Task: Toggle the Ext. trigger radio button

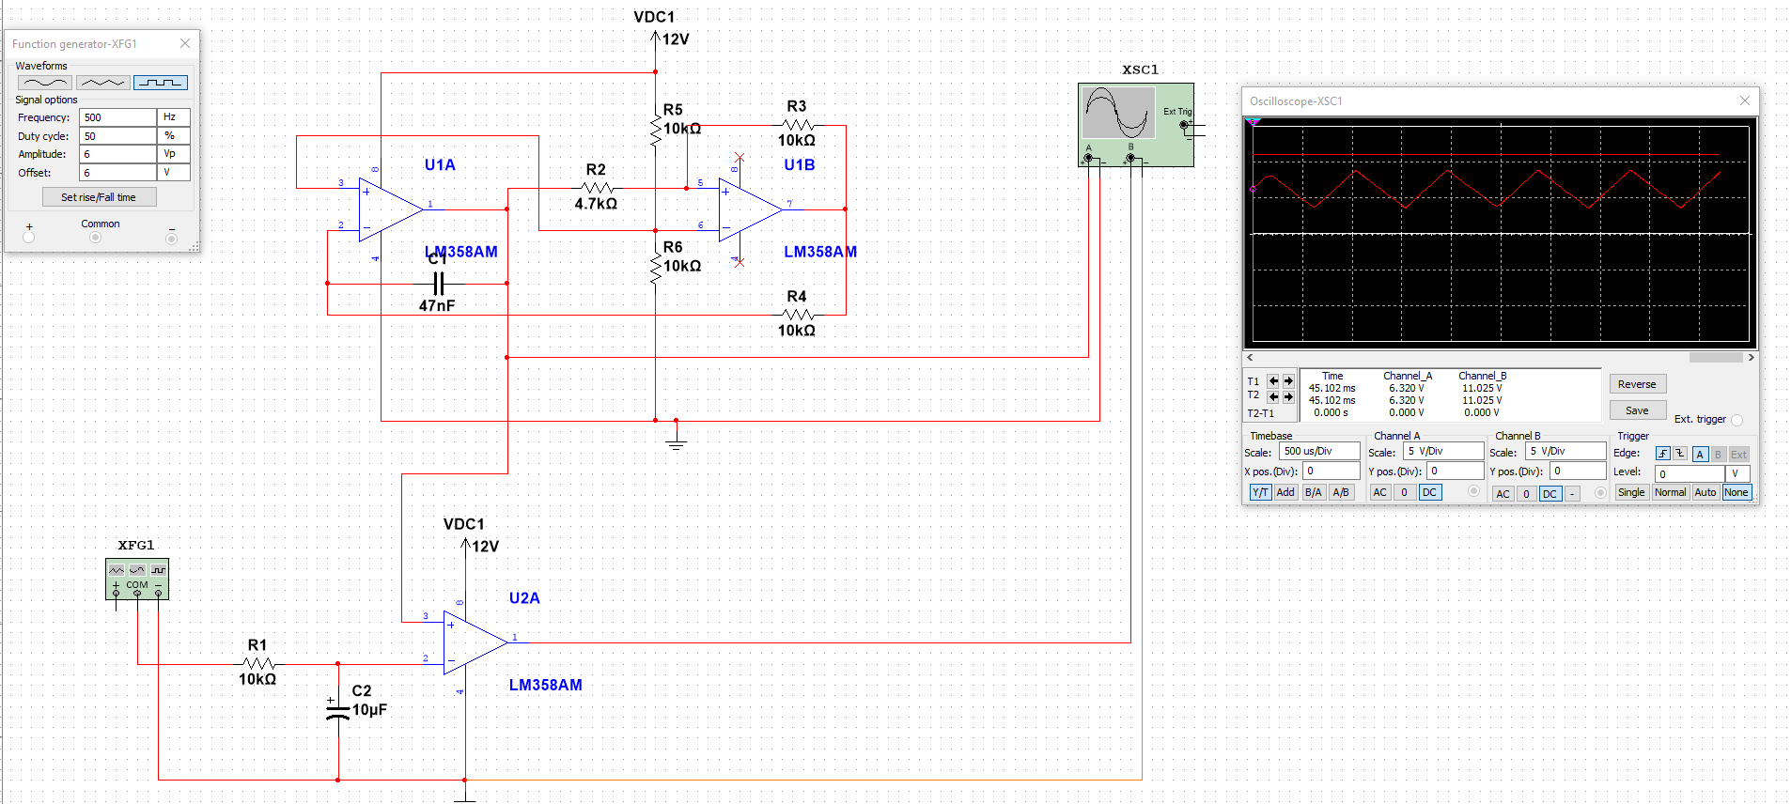Action: pyautogui.click(x=1736, y=420)
